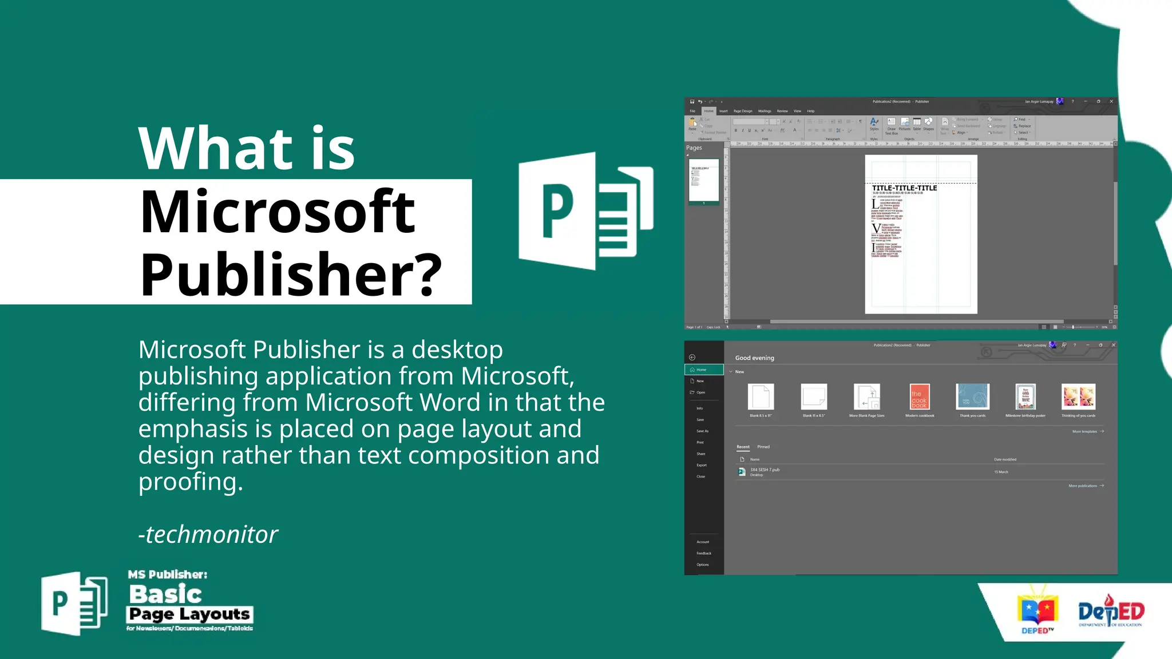Select the page 1 thumbnail in Pages pane
The height and width of the screenshot is (659, 1172).
703,182
